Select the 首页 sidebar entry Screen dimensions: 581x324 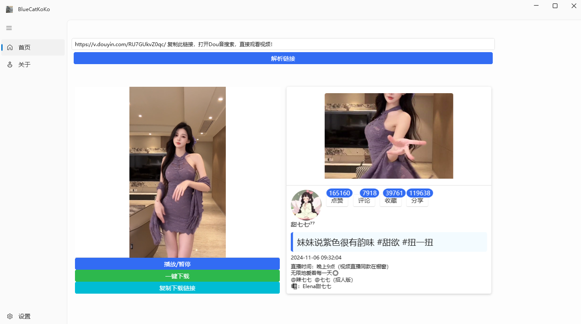(24, 47)
